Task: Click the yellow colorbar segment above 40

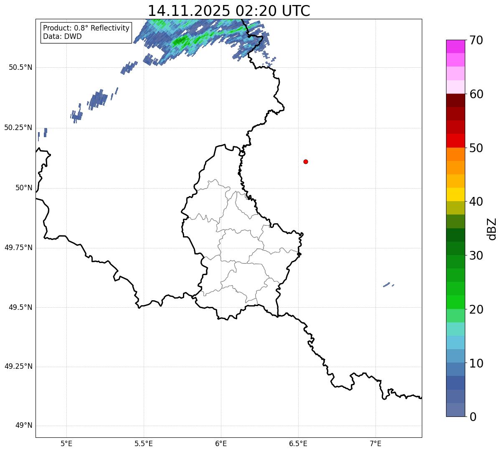Action: point(455,194)
